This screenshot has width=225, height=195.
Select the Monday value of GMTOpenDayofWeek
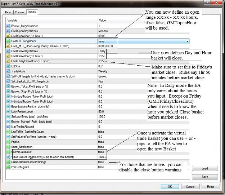click(103, 31)
